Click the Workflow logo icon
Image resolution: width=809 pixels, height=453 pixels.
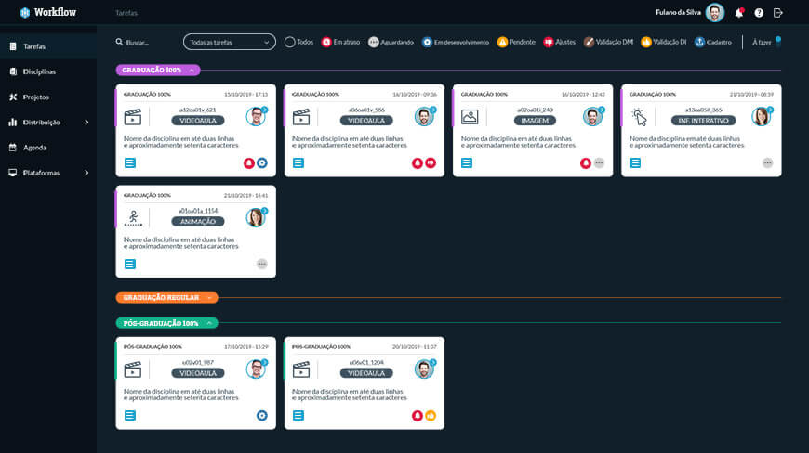pyautogui.click(x=25, y=13)
